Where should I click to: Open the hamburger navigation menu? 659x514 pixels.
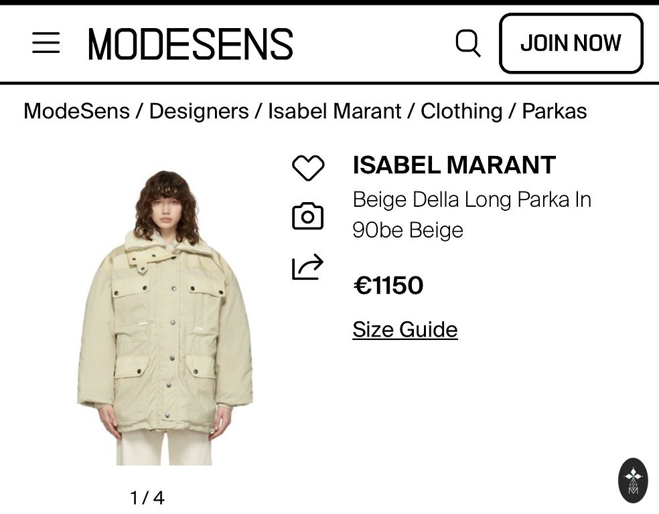46,43
